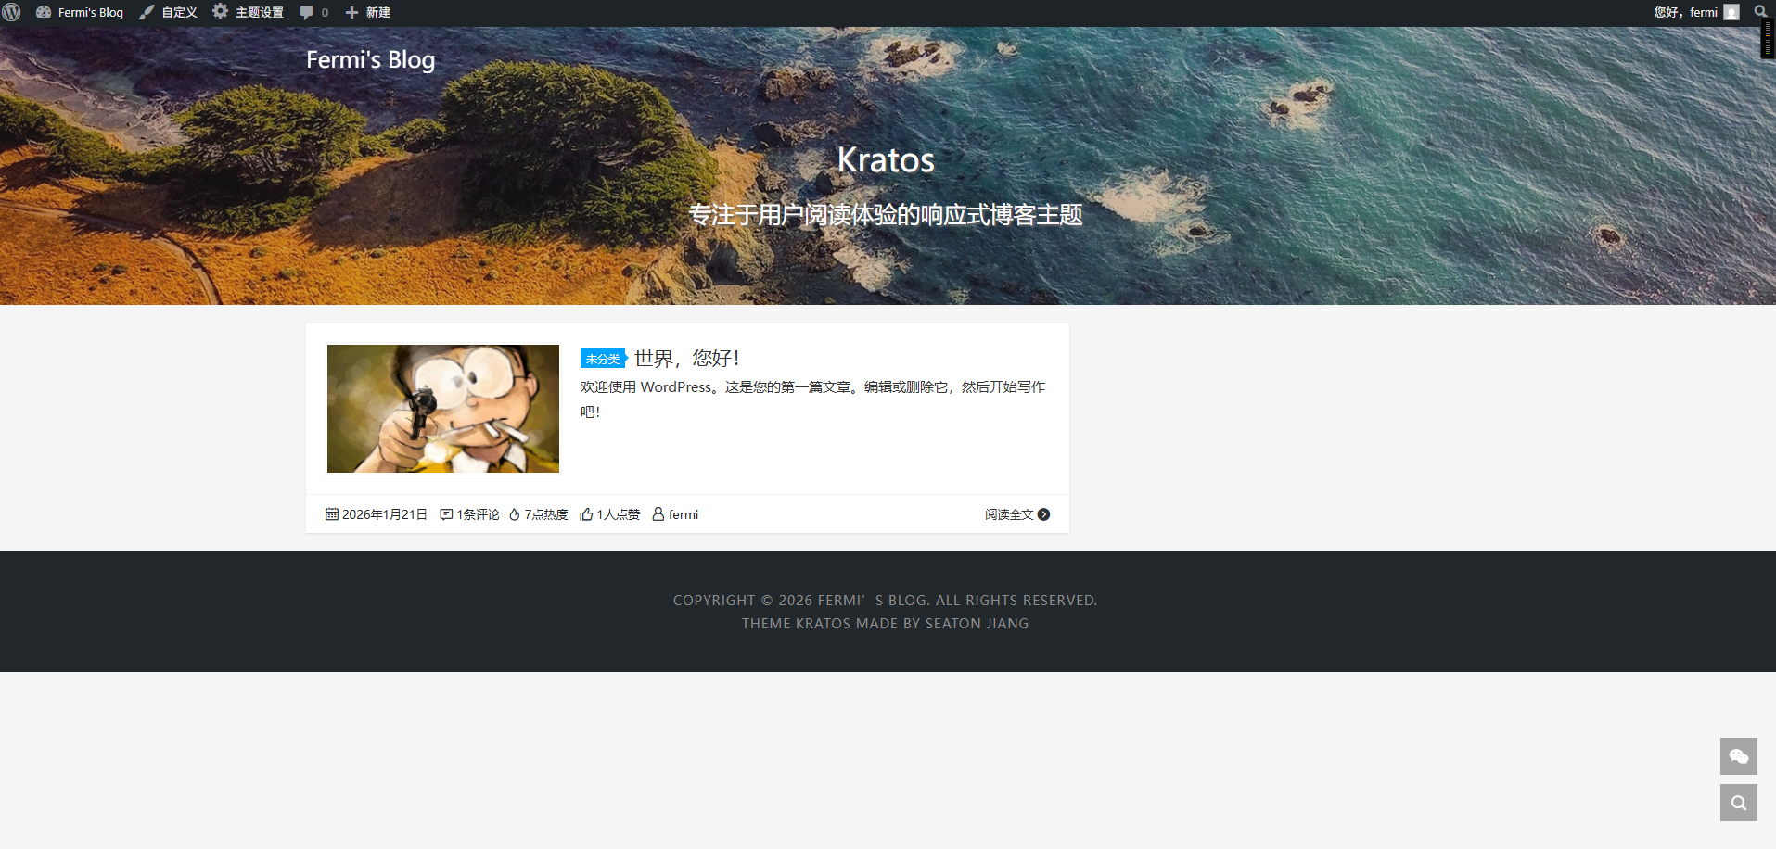Screen dimensions: 1776x849
Task: Open the 主题设置 theme settings menu
Action: [x=249, y=12]
